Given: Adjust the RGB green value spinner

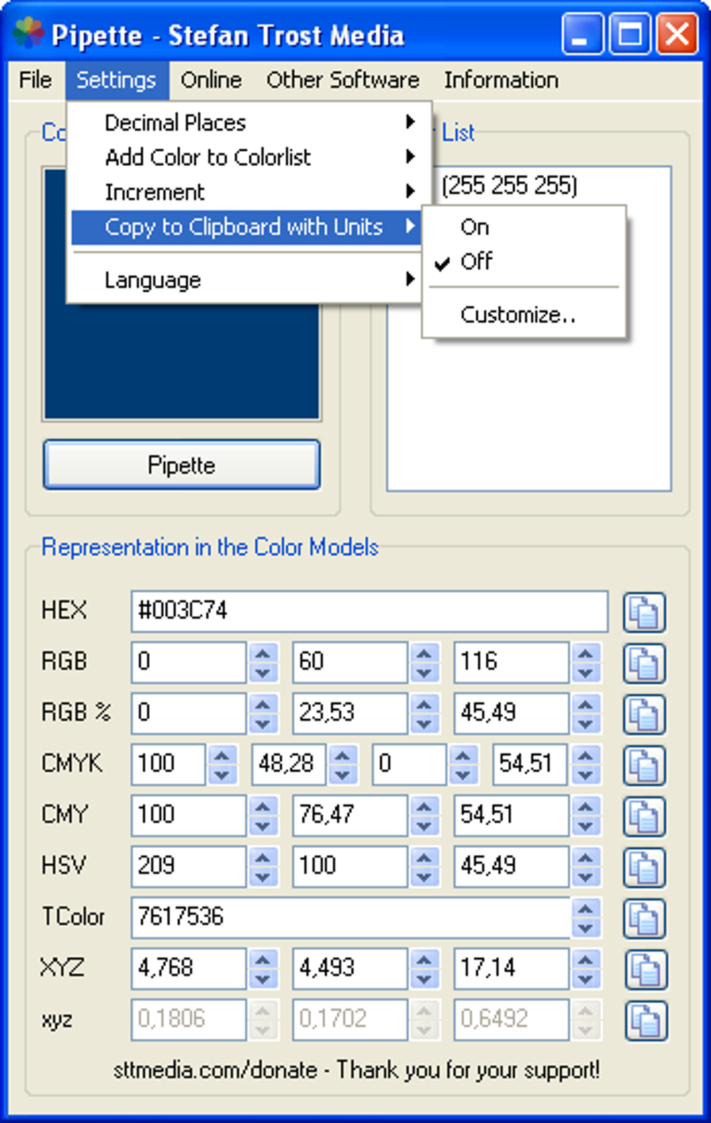Looking at the screenshot, I should point(425,663).
